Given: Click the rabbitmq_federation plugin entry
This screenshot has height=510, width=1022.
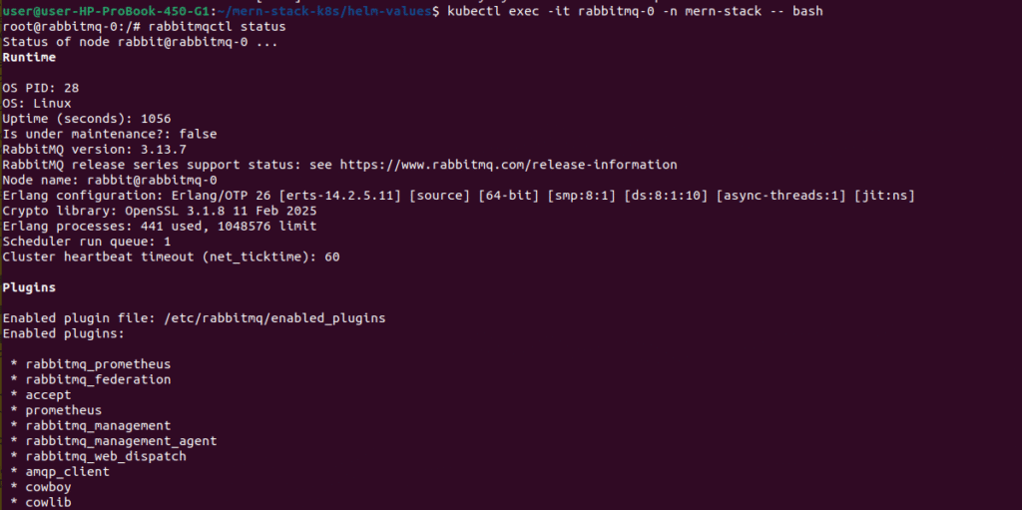Looking at the screenshot, I should click(98, 379).
